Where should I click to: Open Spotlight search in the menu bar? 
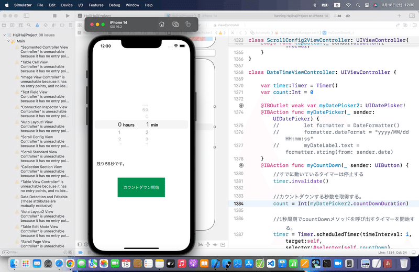click(358, 5)
